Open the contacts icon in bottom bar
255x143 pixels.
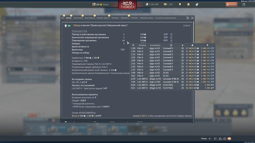click(x=220, y=139)
